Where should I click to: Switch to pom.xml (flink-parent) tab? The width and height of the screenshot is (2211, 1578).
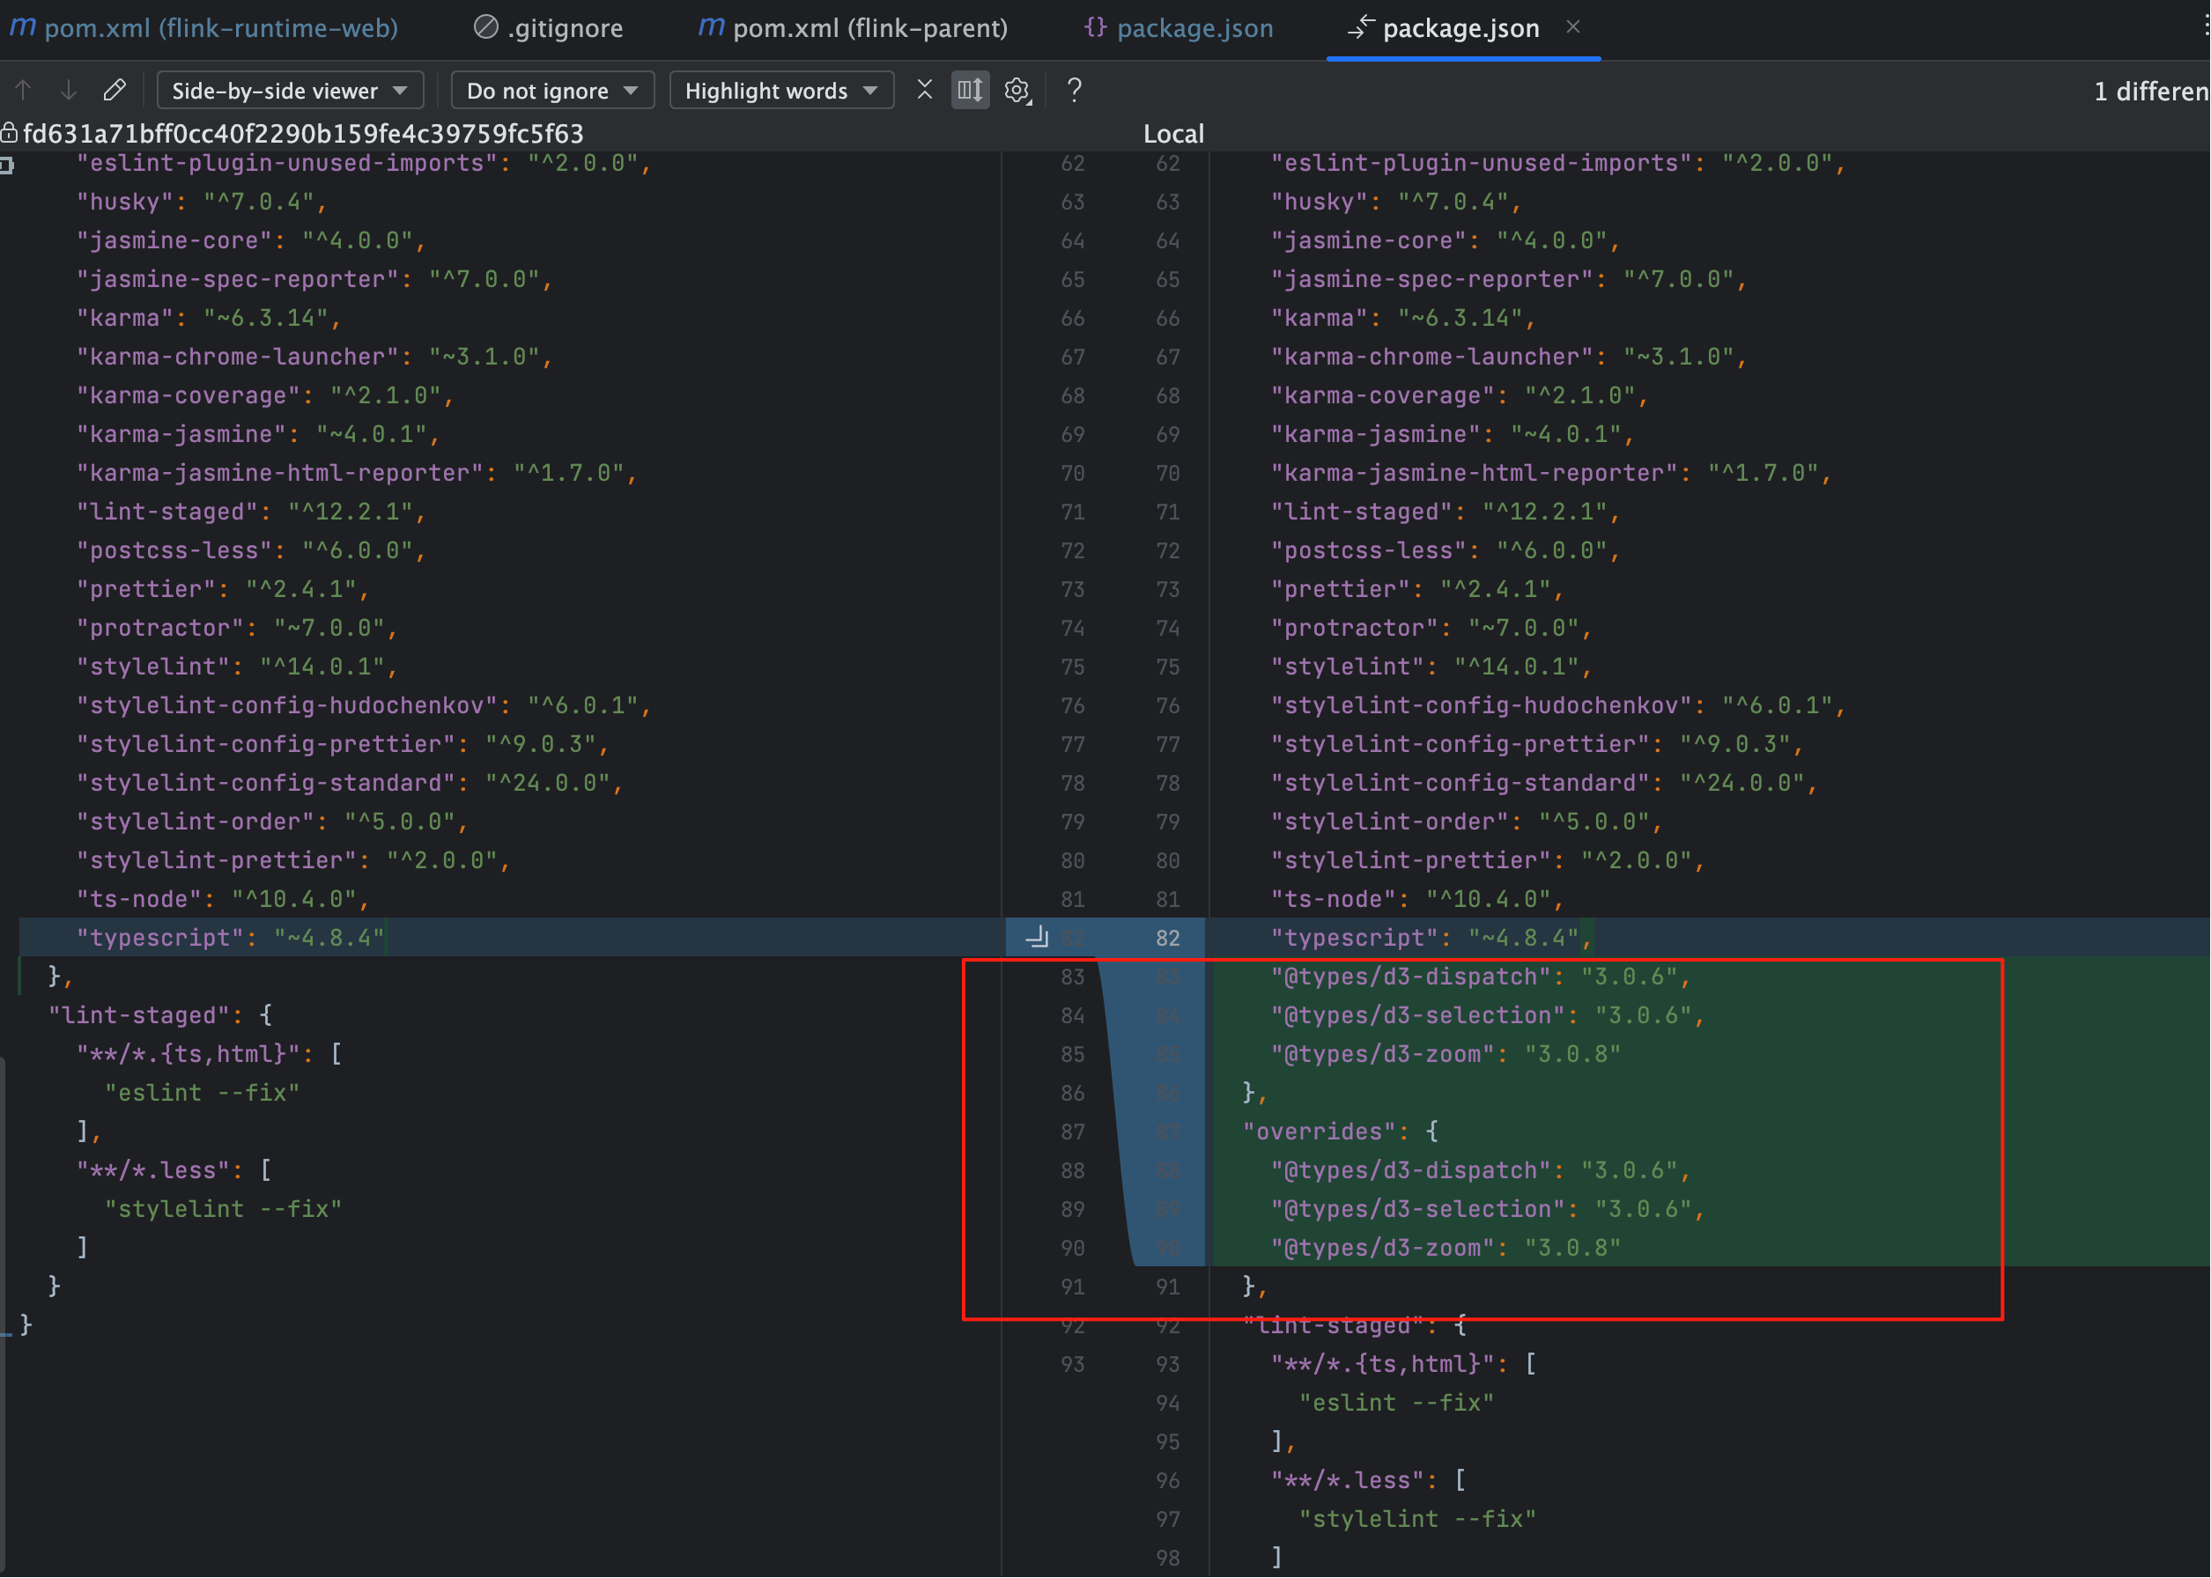(853, 28)
